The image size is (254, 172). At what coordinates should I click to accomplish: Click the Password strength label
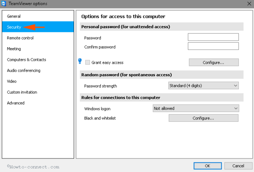pyautogui.click(x=100, y=86)
